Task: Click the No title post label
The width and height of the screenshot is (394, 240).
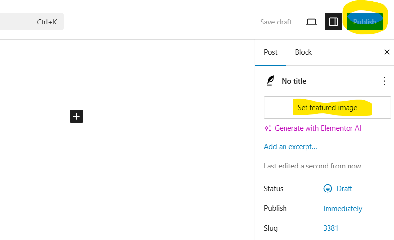Action: pos(294,81)
